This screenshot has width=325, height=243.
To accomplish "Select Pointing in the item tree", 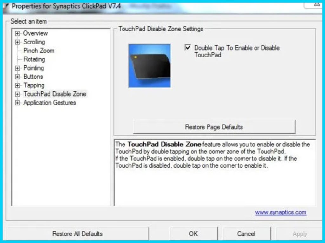I will (x=34, y=68).
